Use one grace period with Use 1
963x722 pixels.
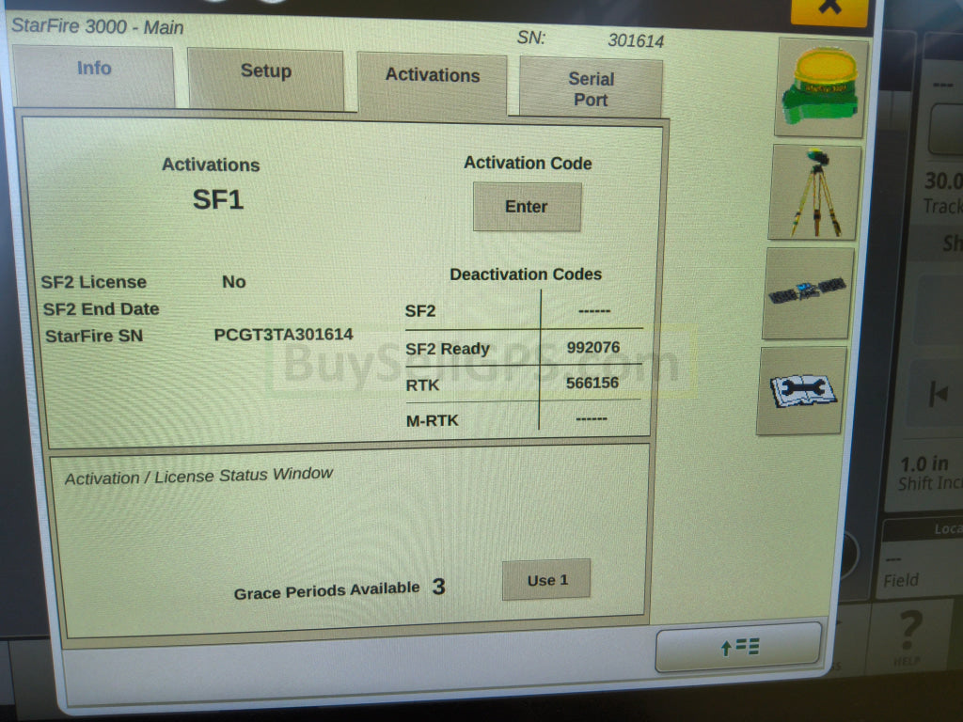click(546, 579)
